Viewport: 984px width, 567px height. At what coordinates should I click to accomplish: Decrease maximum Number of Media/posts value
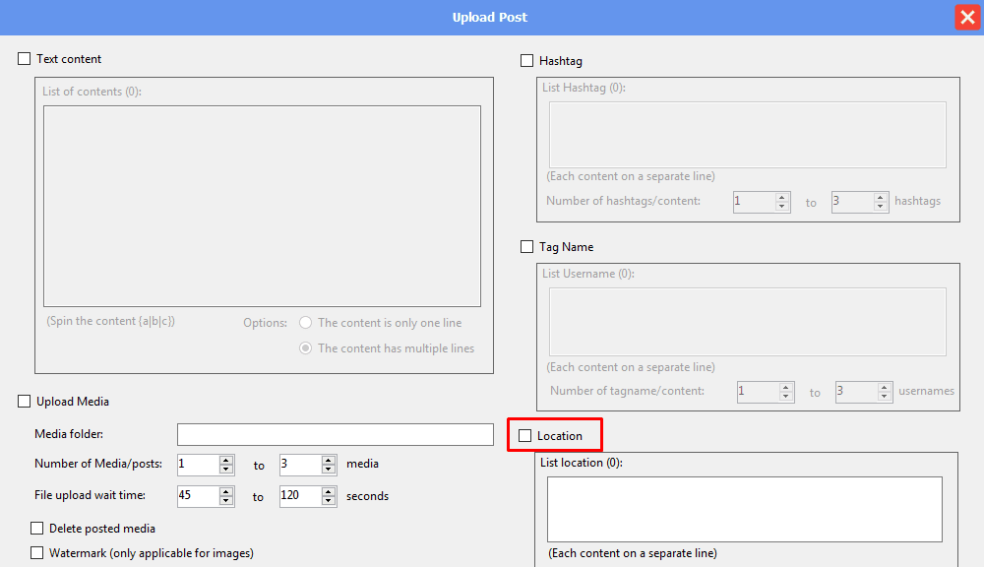(329, 470)
